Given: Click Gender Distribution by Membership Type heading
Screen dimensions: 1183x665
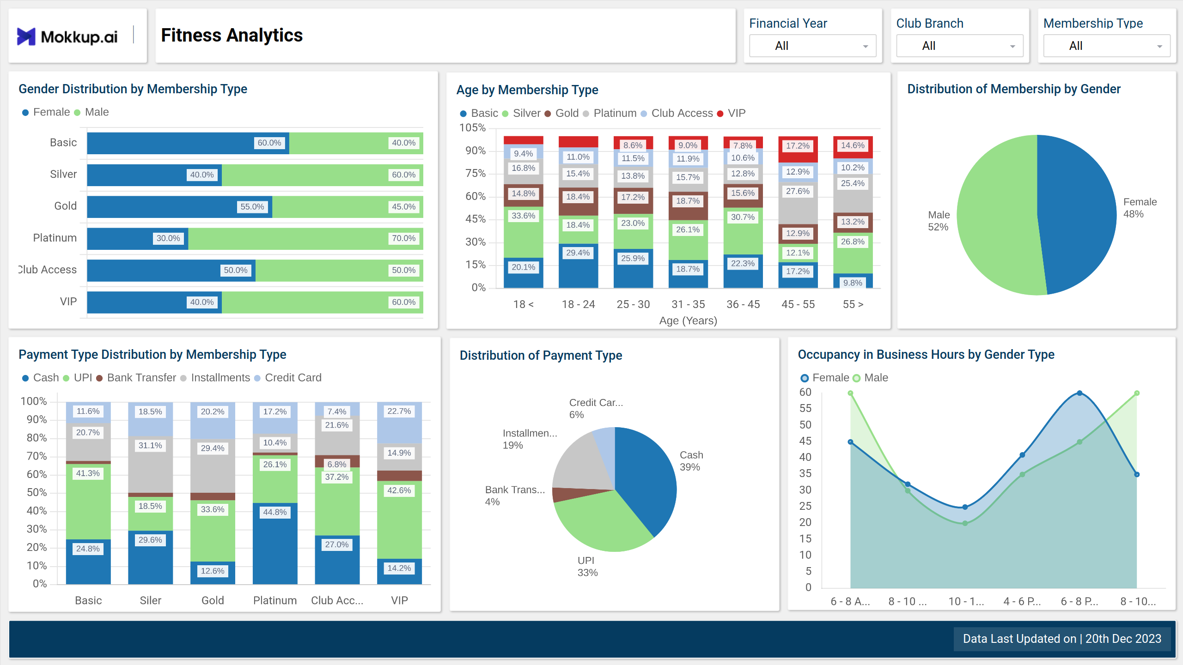Looking at the screenshot, I should coord(133,89).
